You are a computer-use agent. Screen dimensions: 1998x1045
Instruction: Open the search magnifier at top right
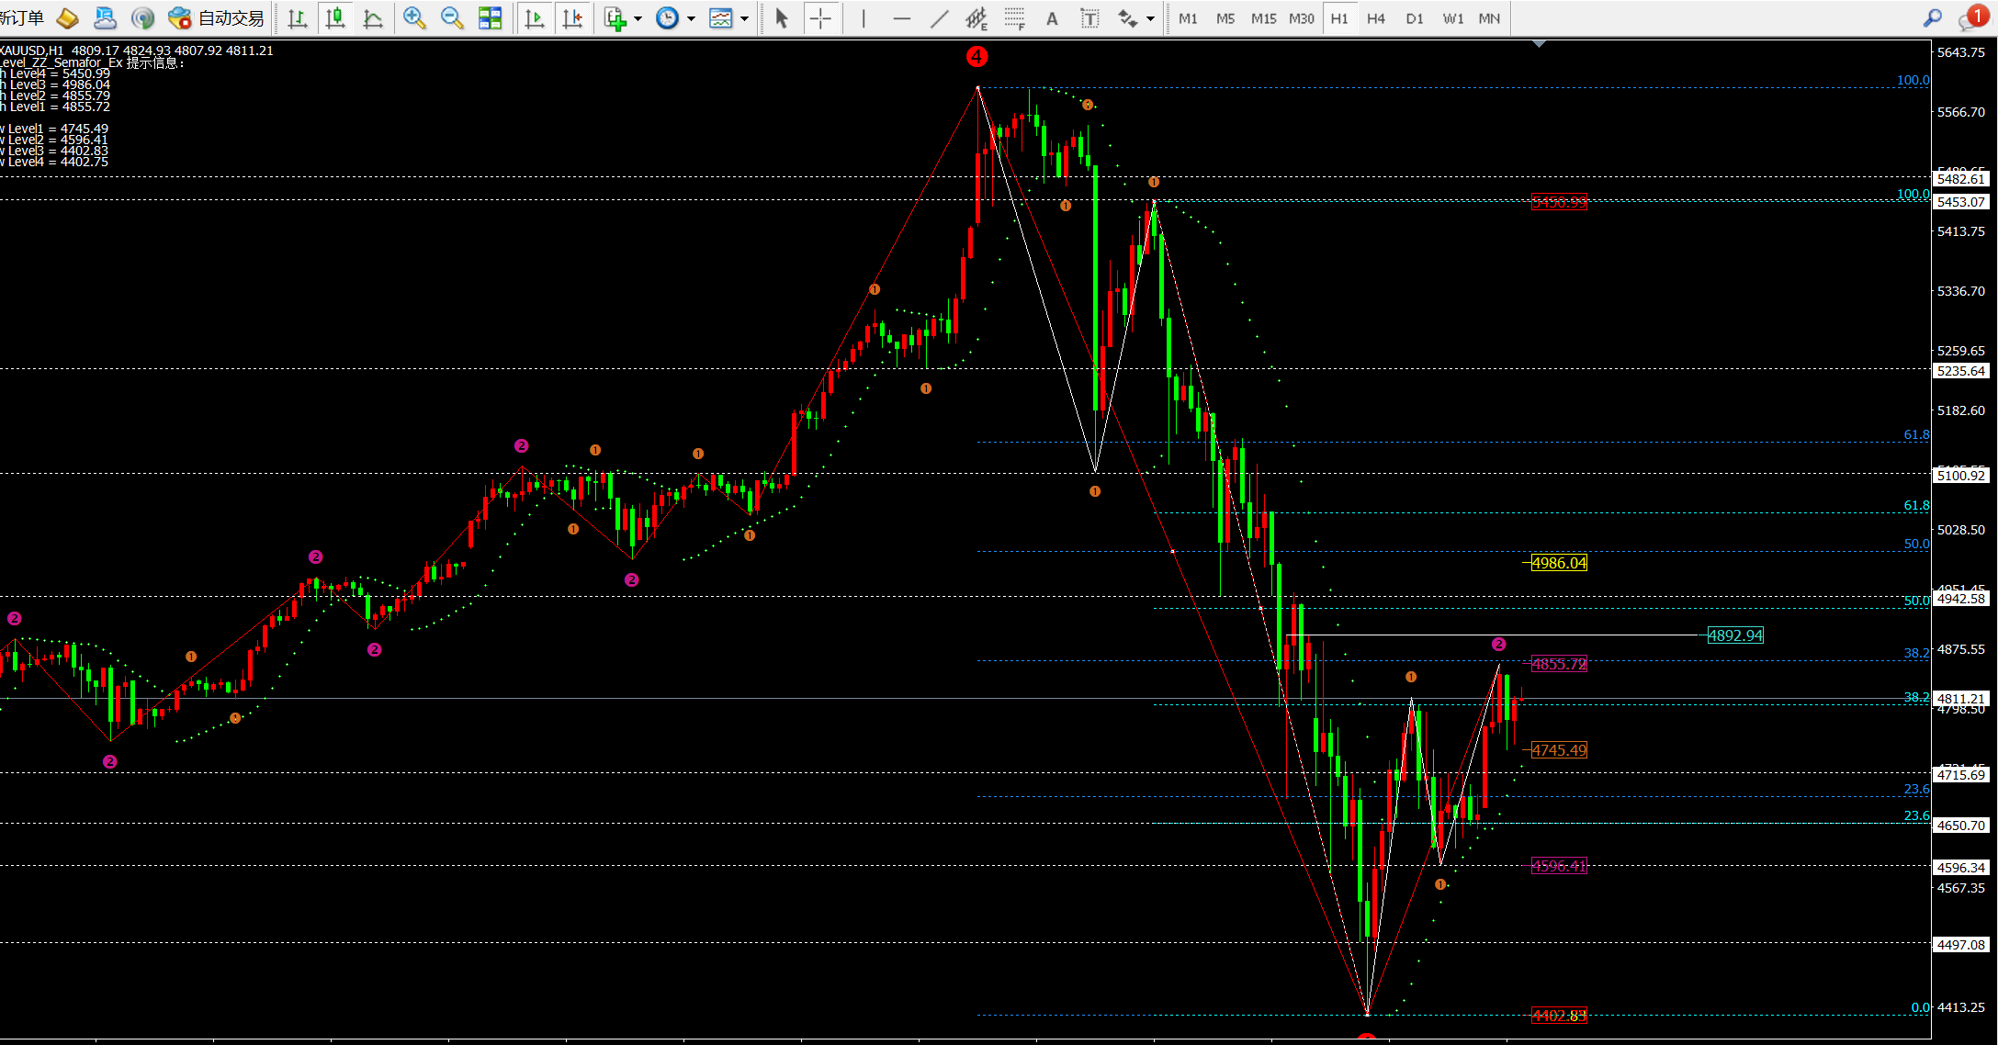(1933, 18)
